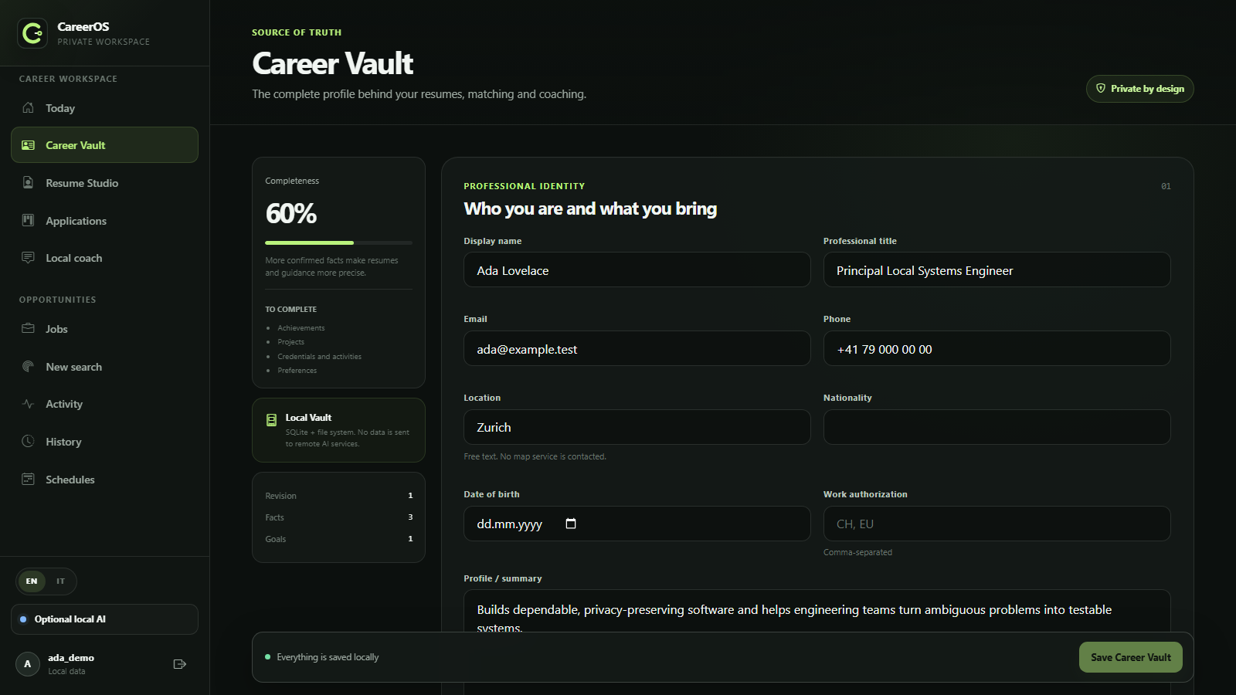
Task: Click into the Profile summary textarea
Action: click(817, 612)
